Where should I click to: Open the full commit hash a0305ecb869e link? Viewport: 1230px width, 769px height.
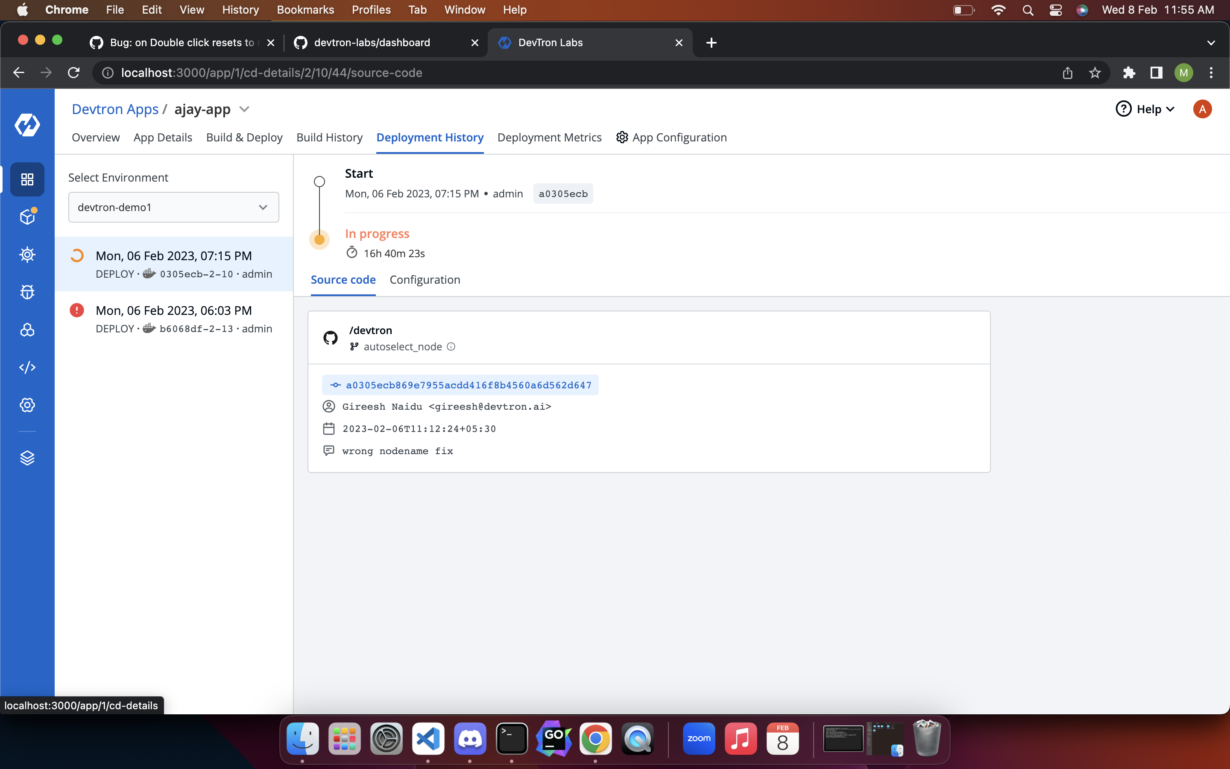(468, 385)
